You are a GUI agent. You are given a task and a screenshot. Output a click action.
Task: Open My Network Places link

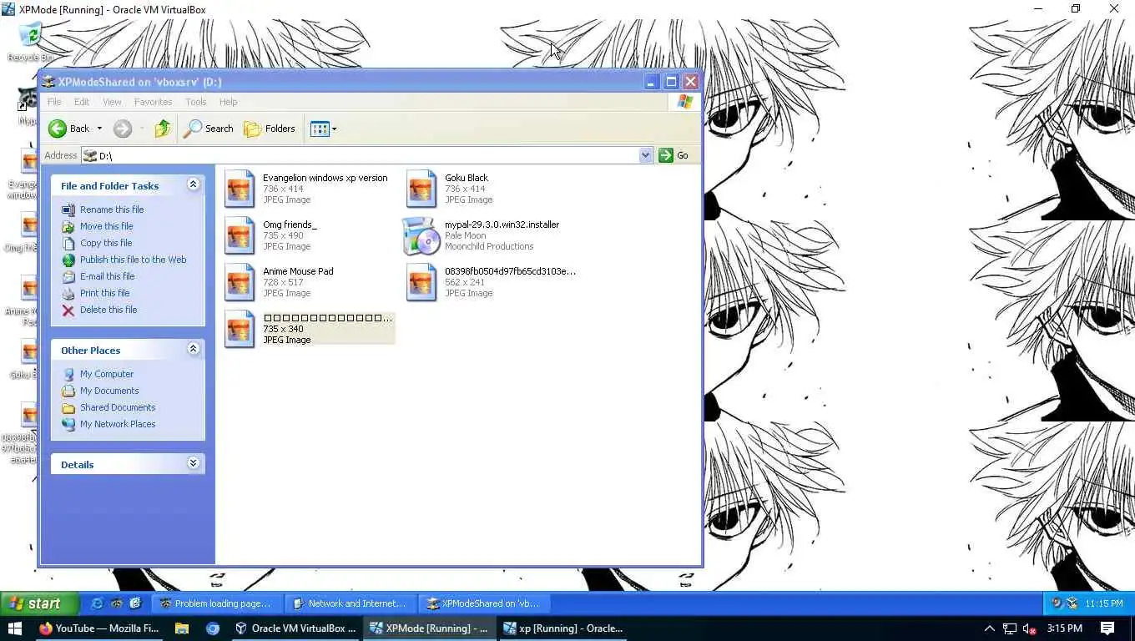point(118,424)
